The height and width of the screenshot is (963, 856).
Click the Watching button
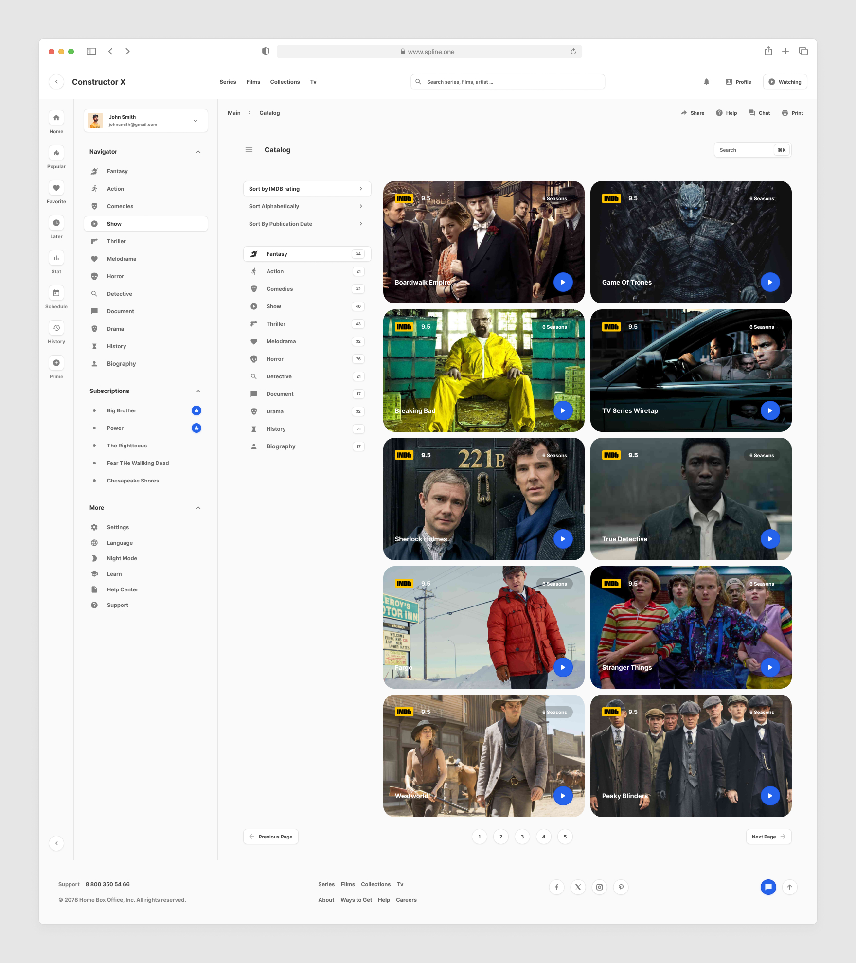click(785, 82)
